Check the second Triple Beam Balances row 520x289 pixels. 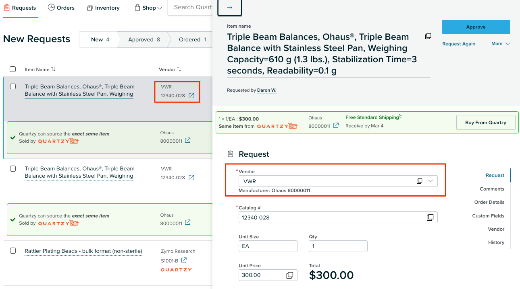[13, 168]
